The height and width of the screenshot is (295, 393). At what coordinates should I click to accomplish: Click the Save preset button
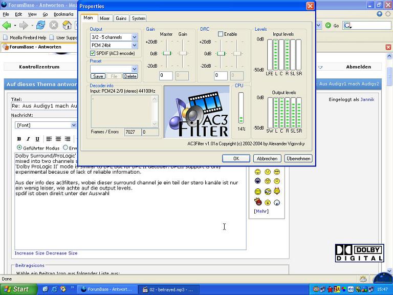pos(98,76)
